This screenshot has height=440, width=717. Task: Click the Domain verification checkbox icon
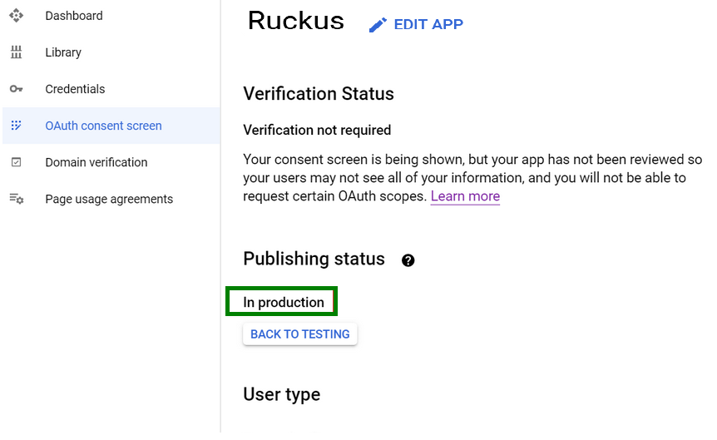(16, 162)
